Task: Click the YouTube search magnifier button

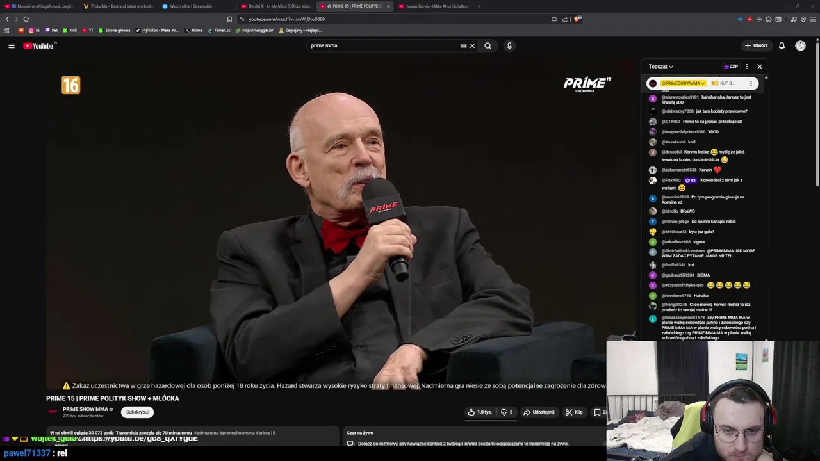Action: tap(488, 45)
